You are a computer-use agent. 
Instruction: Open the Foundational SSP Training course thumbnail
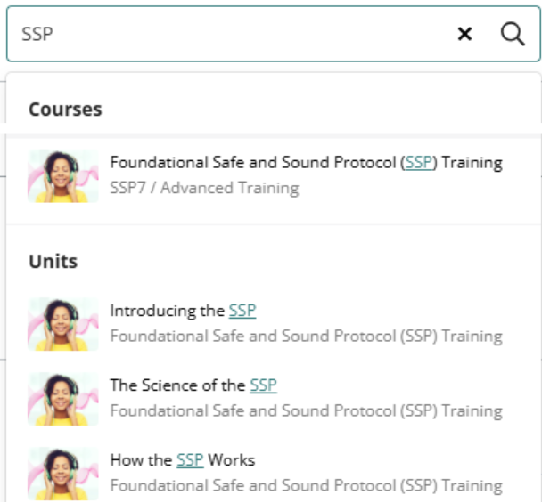(63, 176)
